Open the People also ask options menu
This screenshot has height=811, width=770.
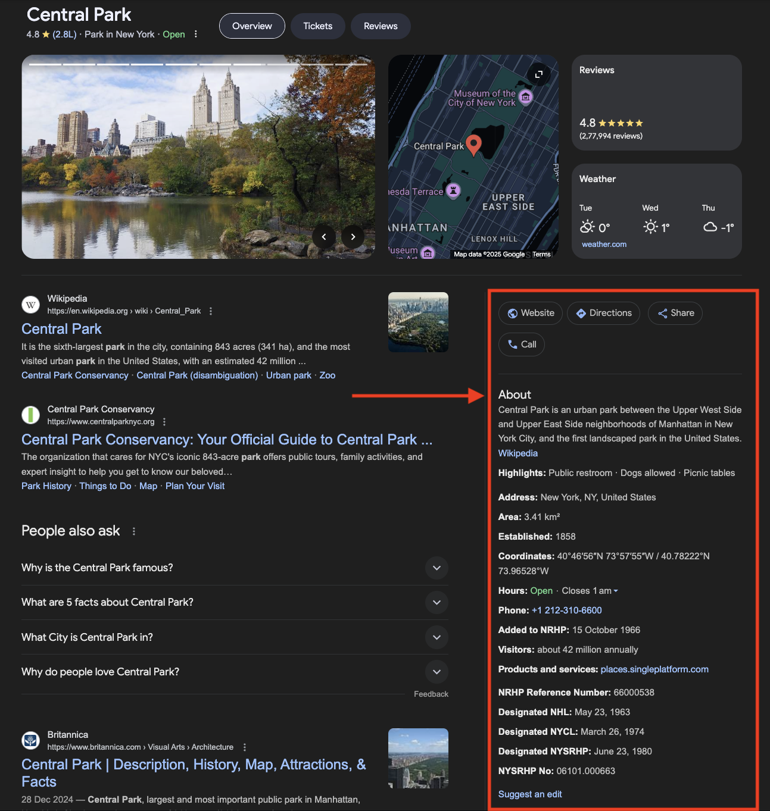134,531
